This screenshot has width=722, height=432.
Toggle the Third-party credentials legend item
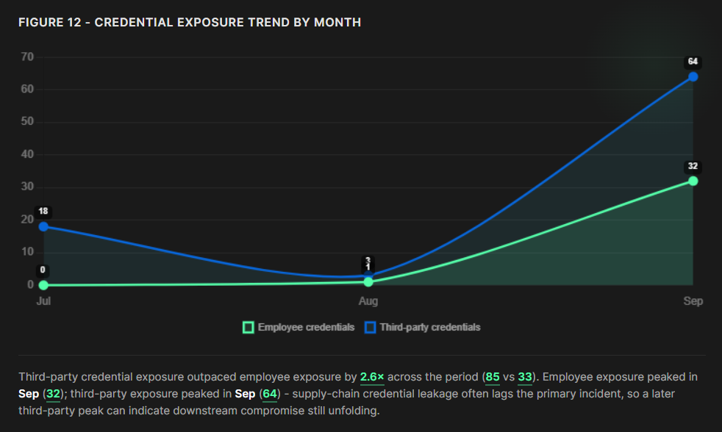point(422,327)
